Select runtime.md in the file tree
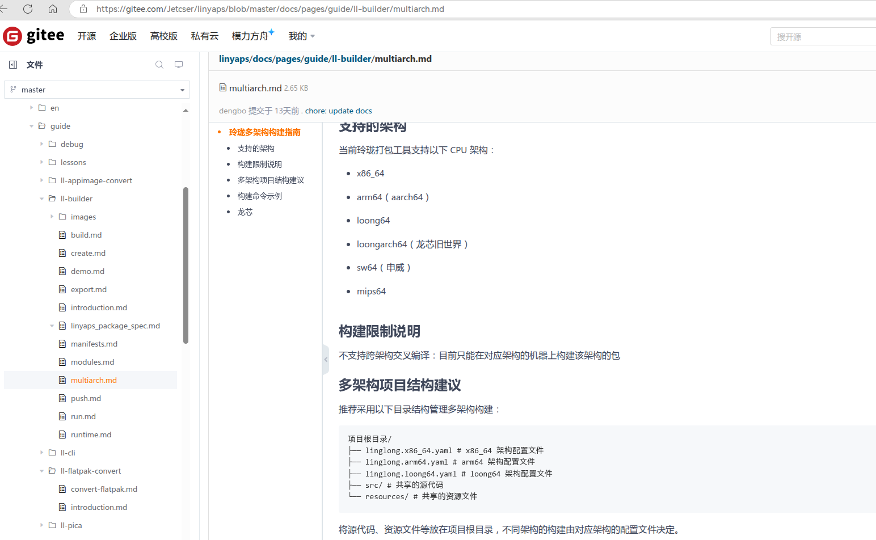 (x=91, y=434)
